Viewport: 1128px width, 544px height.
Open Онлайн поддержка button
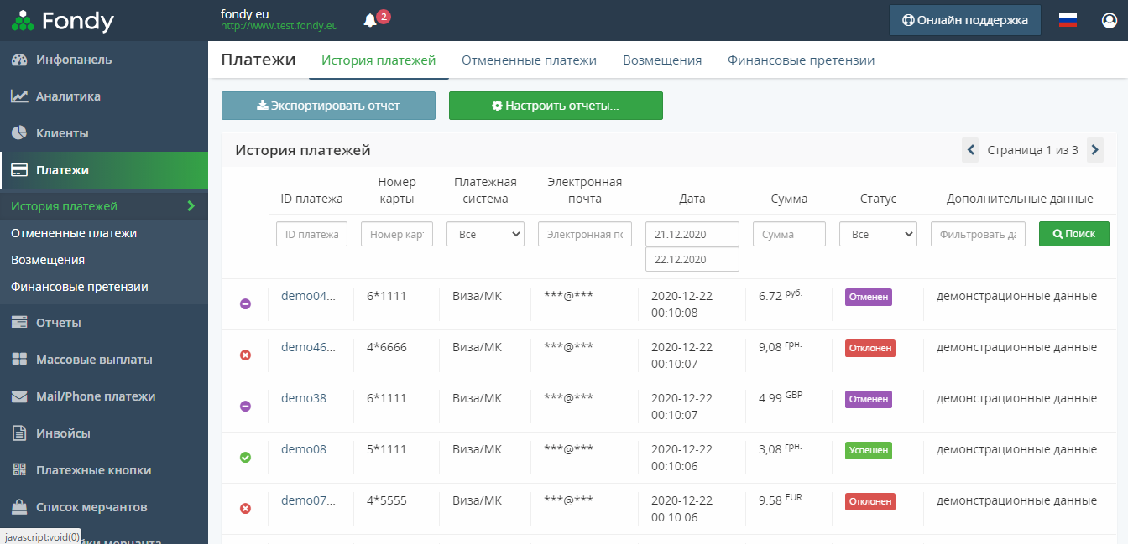(965, 20)
